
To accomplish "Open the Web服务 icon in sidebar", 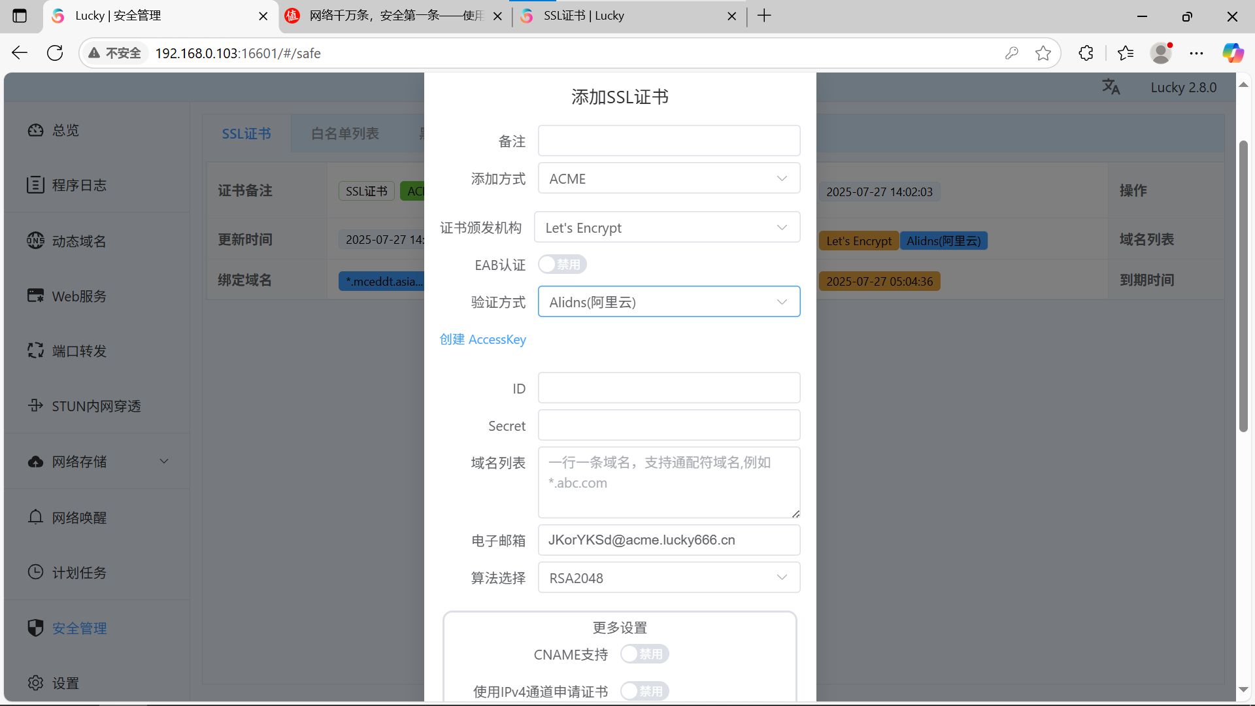I will pos(35,295).
